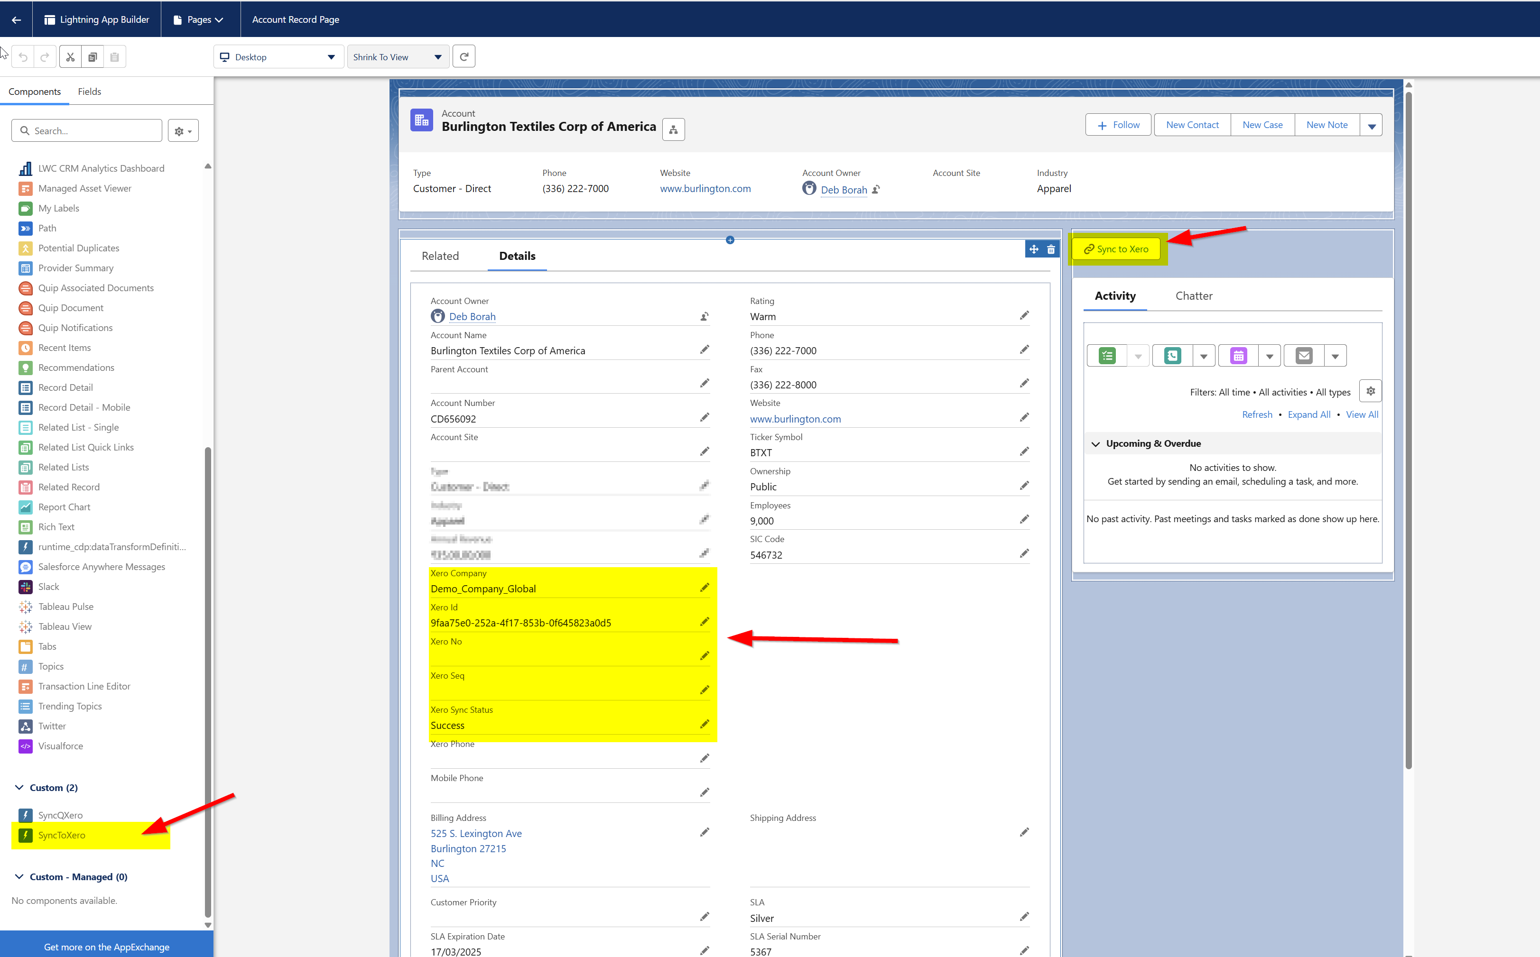Click the New Event calendar icon

pos(1239,356)
